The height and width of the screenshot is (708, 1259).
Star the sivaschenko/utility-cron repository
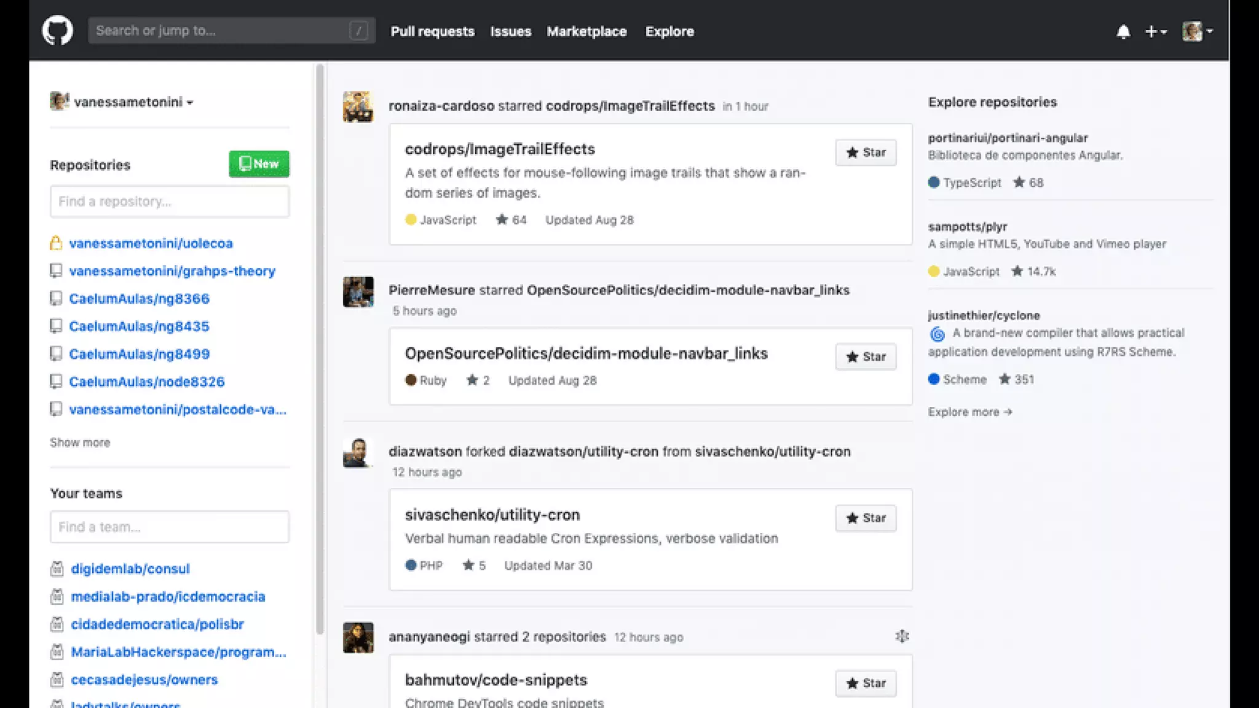click(866, 518)
